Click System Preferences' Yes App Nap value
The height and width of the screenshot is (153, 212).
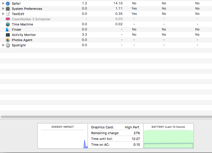[134, 8]
